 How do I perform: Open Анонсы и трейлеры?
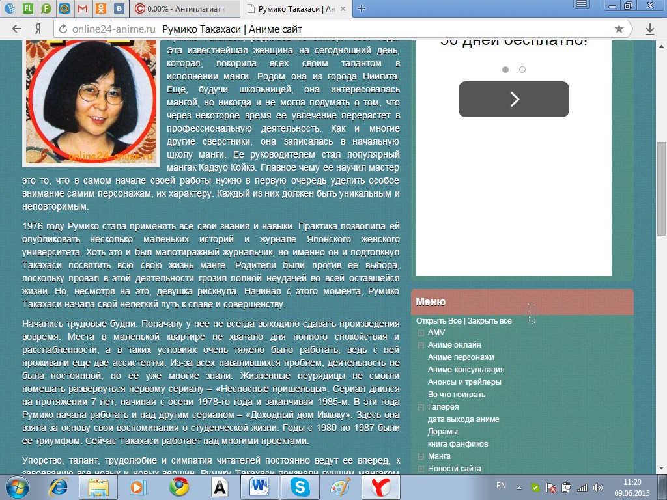pyautogui.click(x=464, y=382)
